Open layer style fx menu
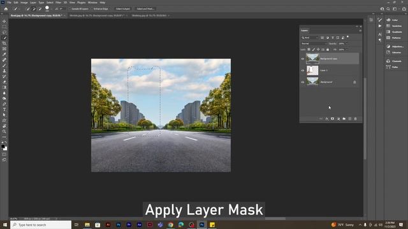Viewport: 408px width, 229px height. 327,119
